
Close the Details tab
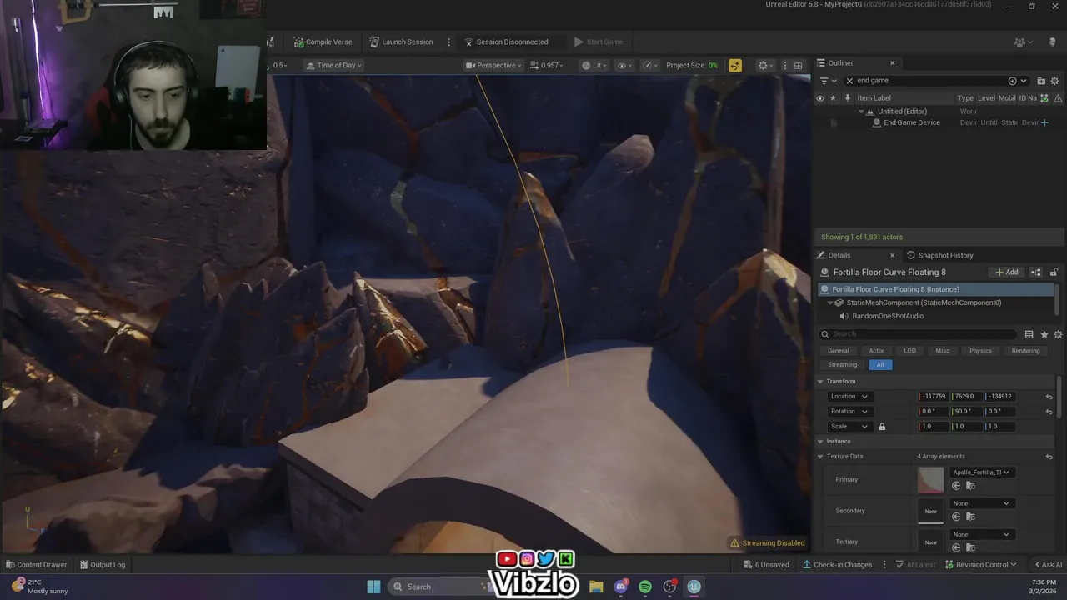pos(892,255)
